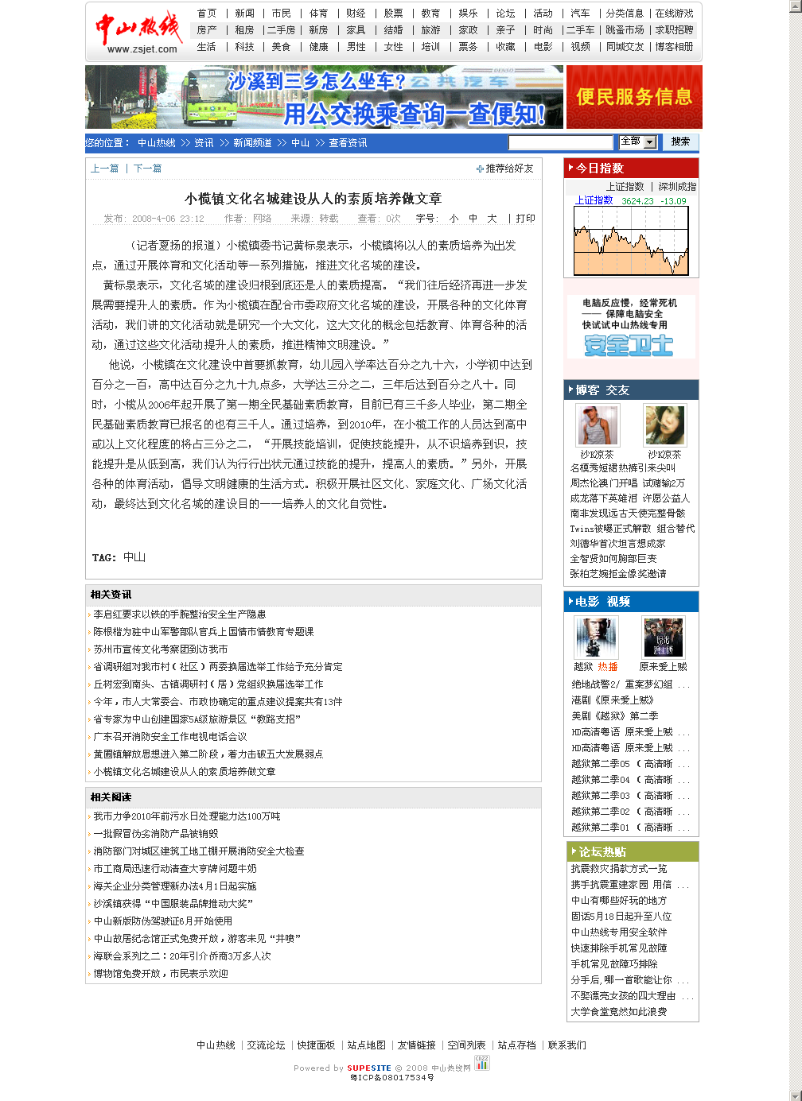
Task: Click the blue 上证指数 link above chart
Action: pyautogui.click(x=594, y=200)
